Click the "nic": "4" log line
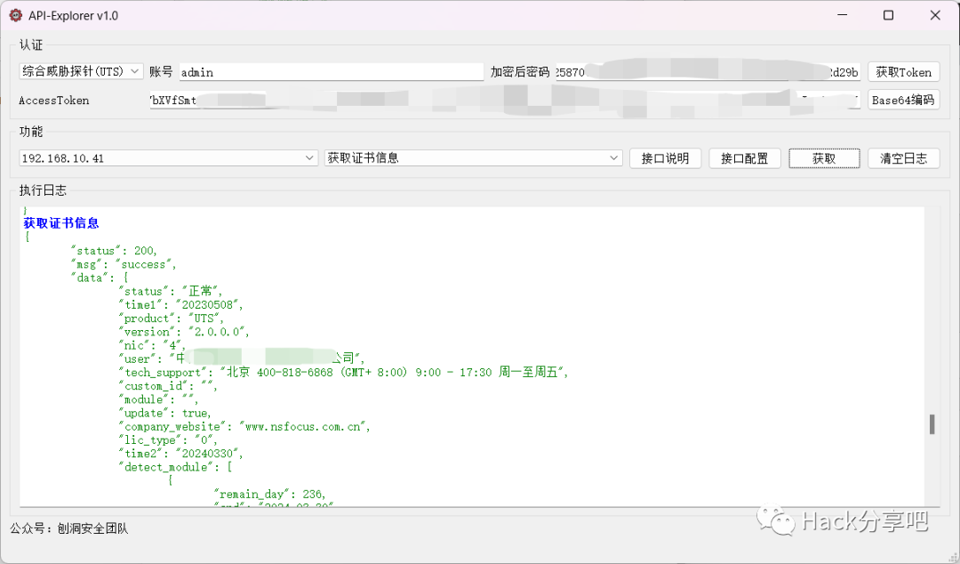 [152, 345]
